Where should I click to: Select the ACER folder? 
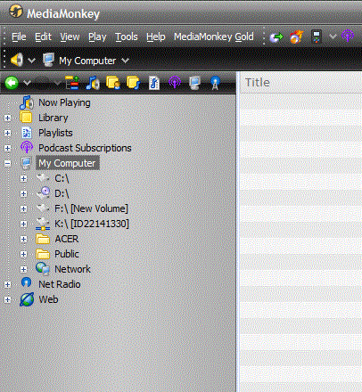point(67,239)
